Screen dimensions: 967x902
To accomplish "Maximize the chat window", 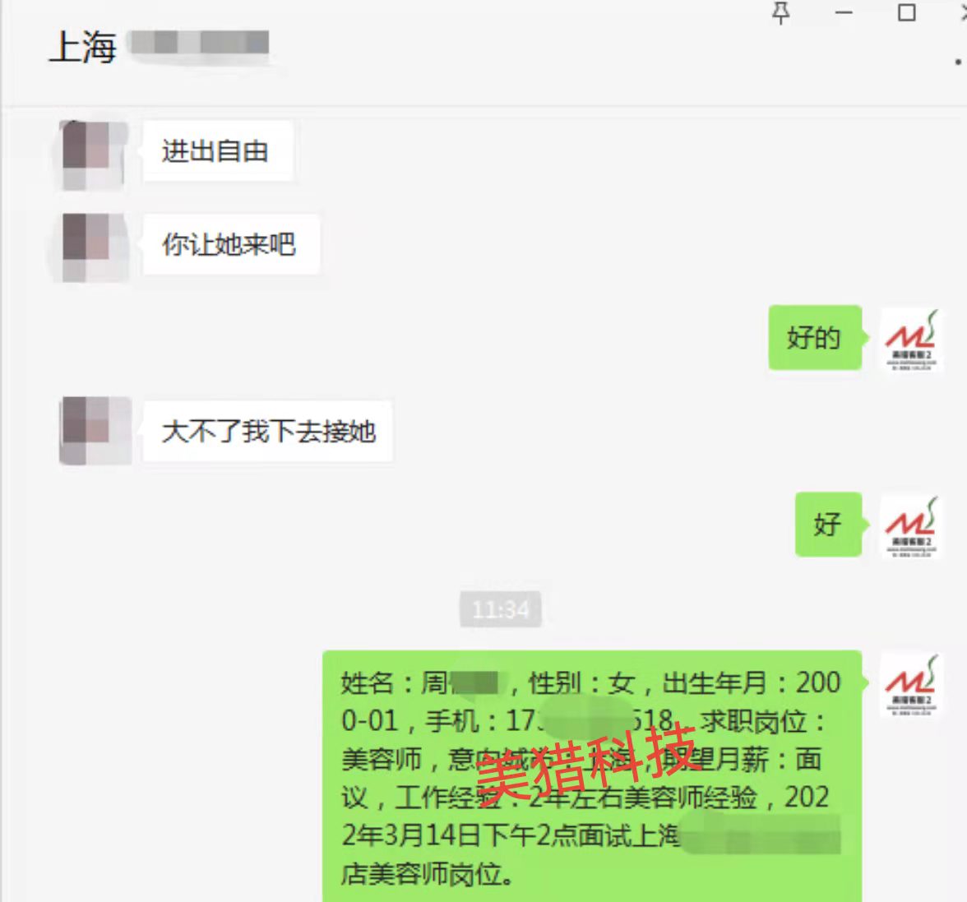I will click(906, 12).
